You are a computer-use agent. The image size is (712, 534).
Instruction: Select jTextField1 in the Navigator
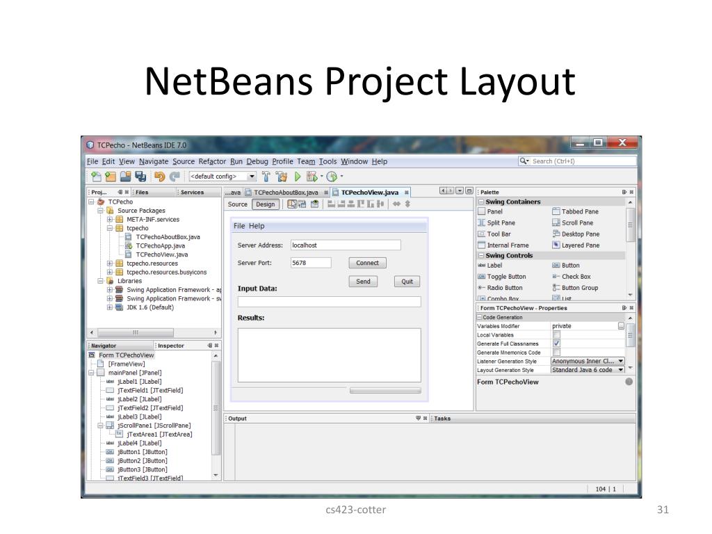150,391
